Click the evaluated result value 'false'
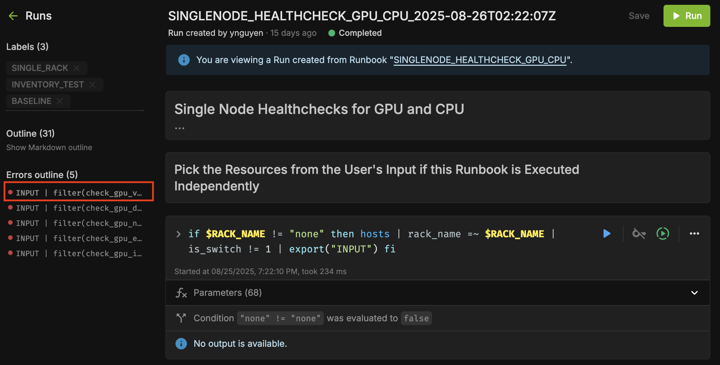The width and height of the screenshot is (720, 365). point(416,318)
